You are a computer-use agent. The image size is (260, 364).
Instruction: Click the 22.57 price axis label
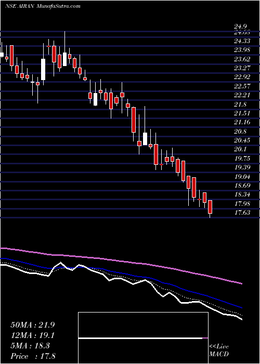tap(242, 86)
